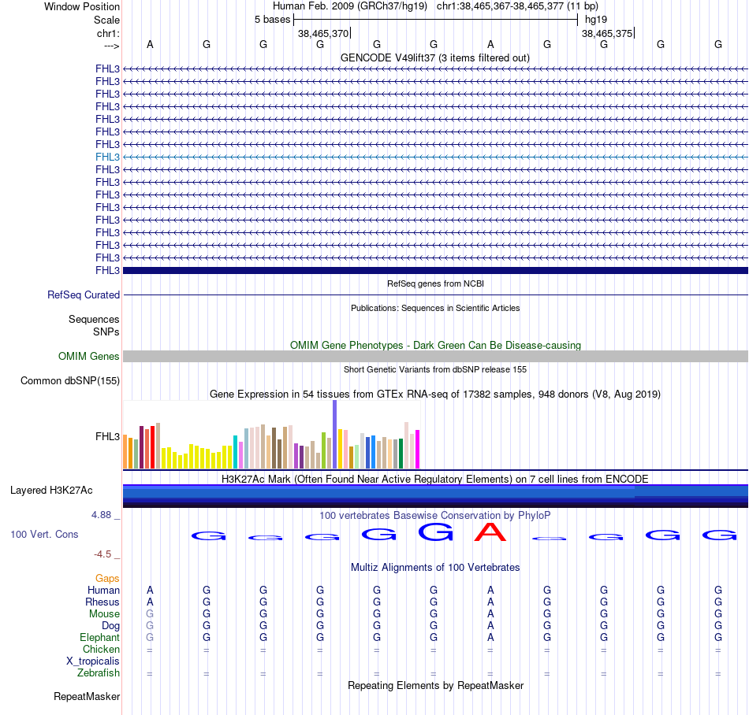This screenshot has width=749, height=715.
Task: Click the Dog species label
Action: pyautogui.click(x=111, y=626)
